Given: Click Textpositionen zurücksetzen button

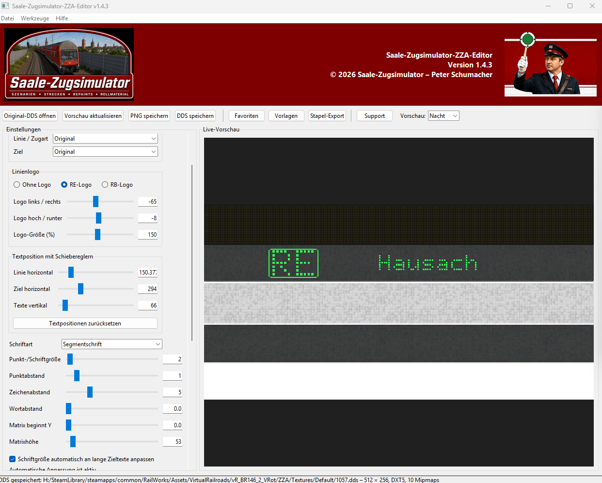Looking at the screenshot, I should coord(85,323).
